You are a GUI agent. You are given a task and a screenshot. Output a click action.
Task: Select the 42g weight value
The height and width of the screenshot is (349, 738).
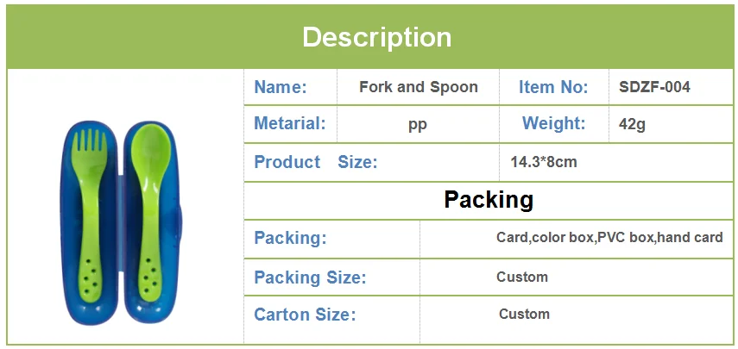click(x=632, y=125)
